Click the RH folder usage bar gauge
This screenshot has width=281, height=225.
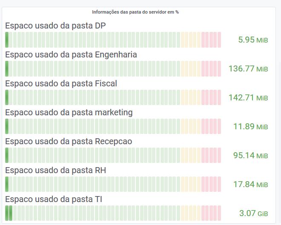[x=113, y=184]
